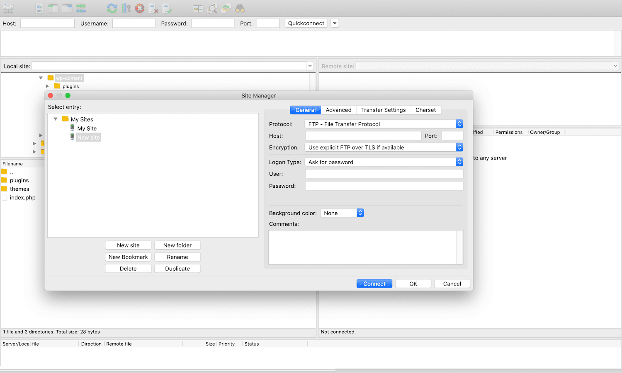
Task: Click the New Bookmark button
Action: (x=128, y=257)
